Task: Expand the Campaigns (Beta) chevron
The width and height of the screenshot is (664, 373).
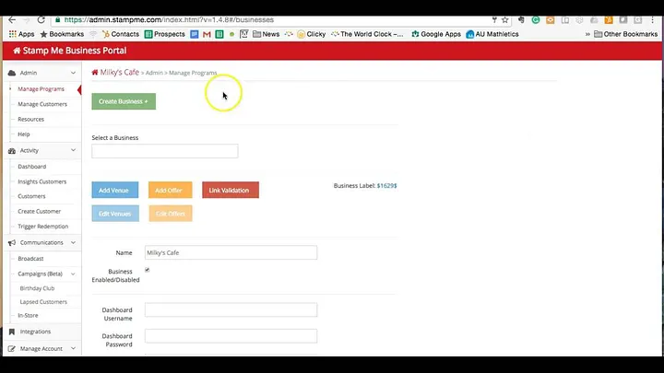Action: click(73, 274)
